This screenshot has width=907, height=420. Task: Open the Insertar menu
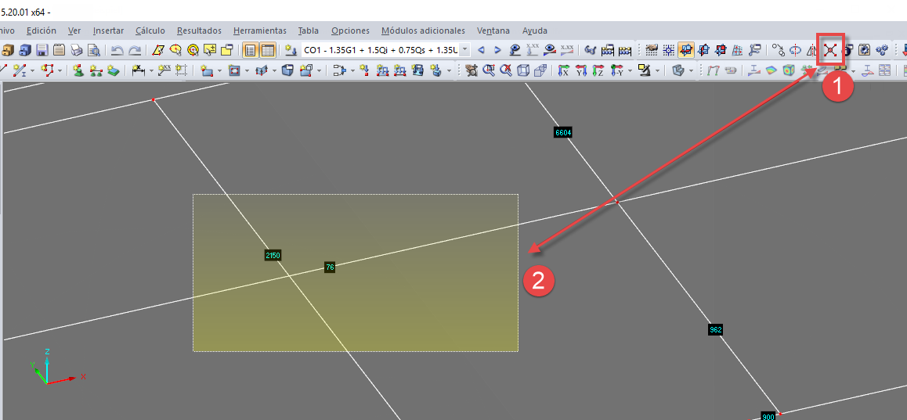(x=108, y=31)
